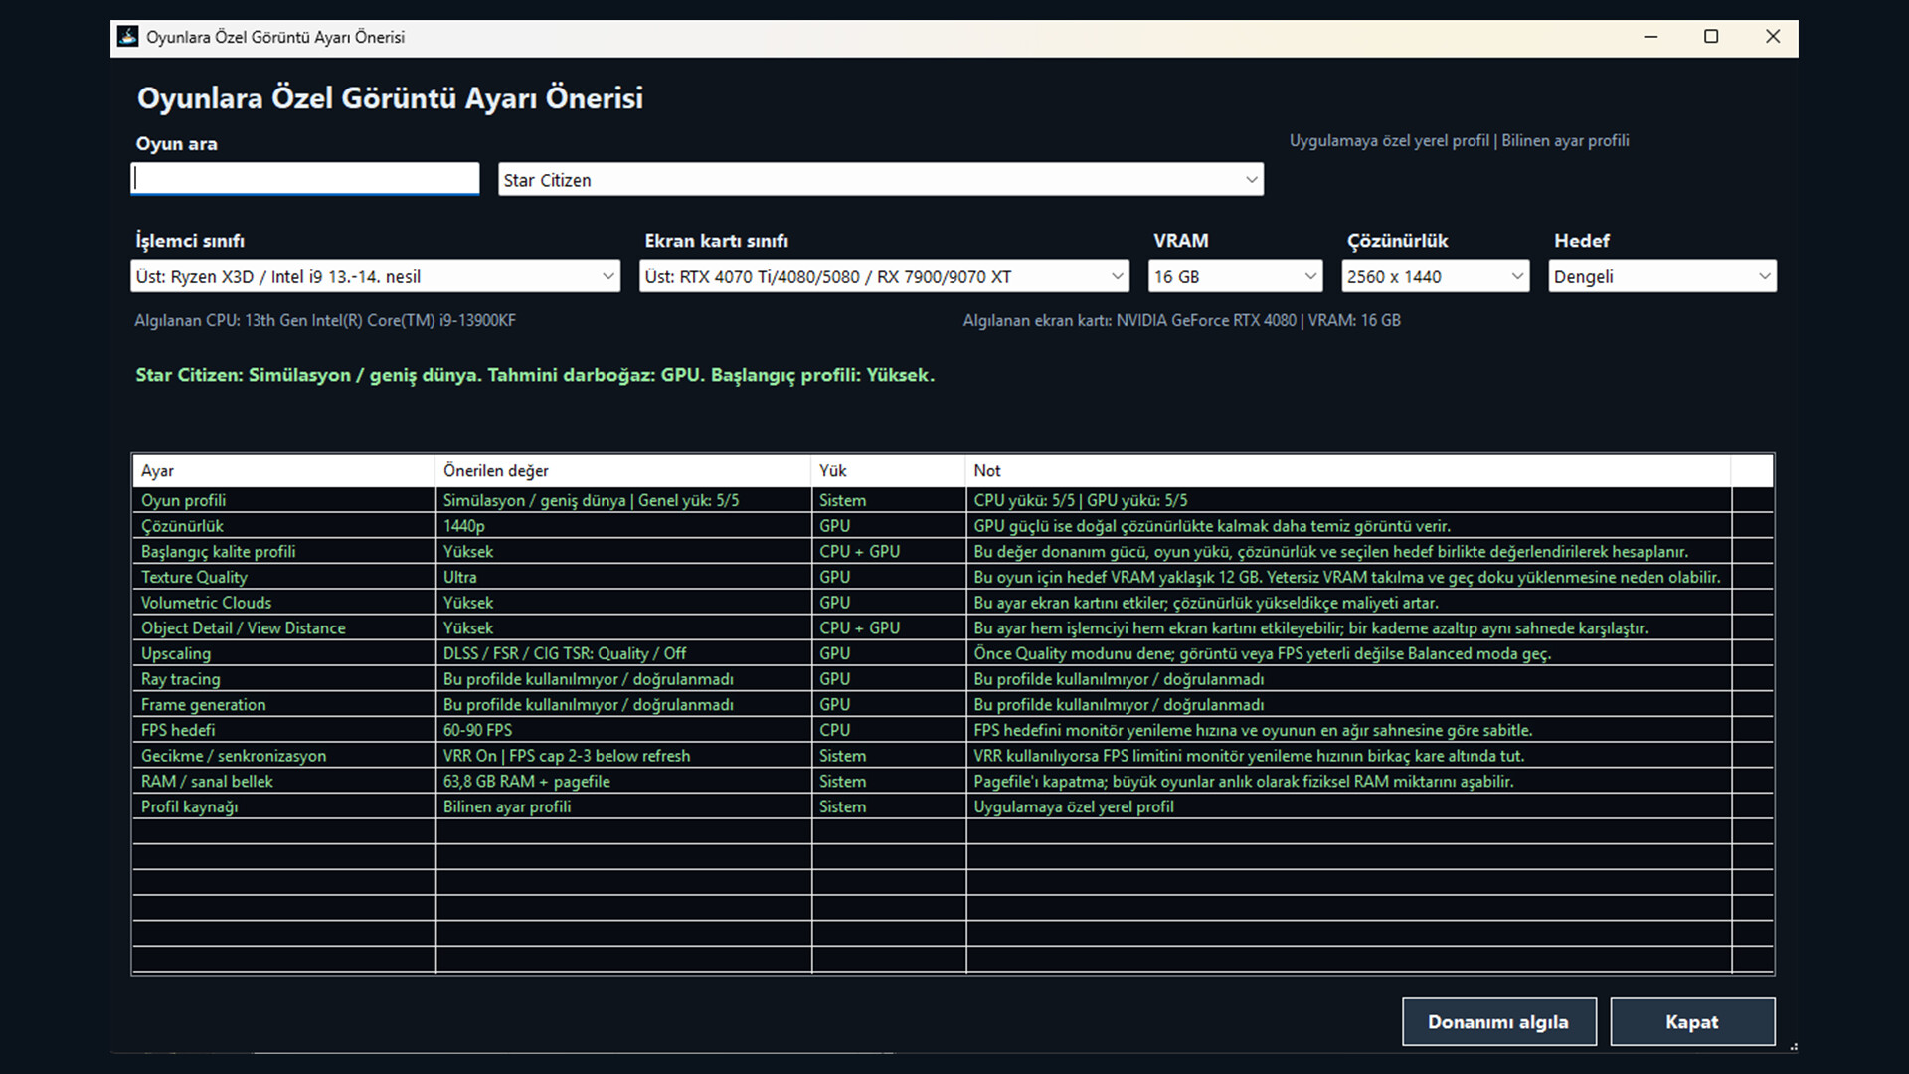Click the 'Simülasyon / geniş dünya | Genel yük: 5/5' cell
This screenshot has width=1909, height=1074.
[623, 500]
